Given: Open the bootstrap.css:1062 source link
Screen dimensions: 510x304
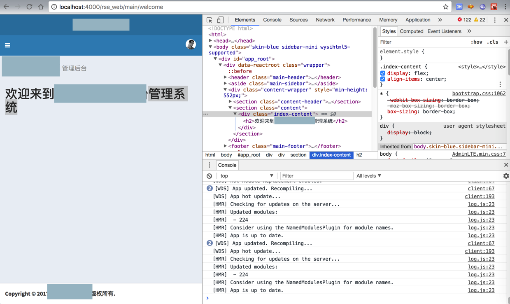Looking at the screenshot, I should tap(479, 94).
